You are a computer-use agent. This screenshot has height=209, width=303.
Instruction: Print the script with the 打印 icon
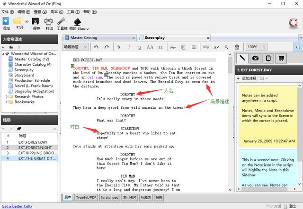point(48,21)
